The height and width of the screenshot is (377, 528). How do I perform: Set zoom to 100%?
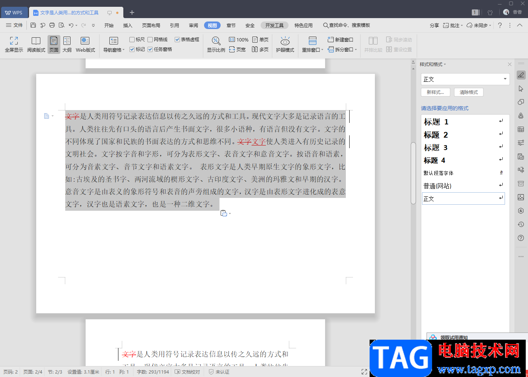point(239,40)
